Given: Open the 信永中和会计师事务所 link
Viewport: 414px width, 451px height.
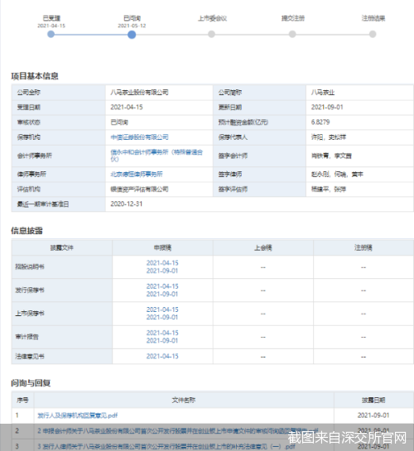Looking at the screenshot, I should tap(156, 156).
